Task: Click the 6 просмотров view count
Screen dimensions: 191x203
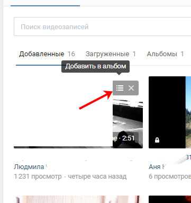Action: click(x=170, y=176)
